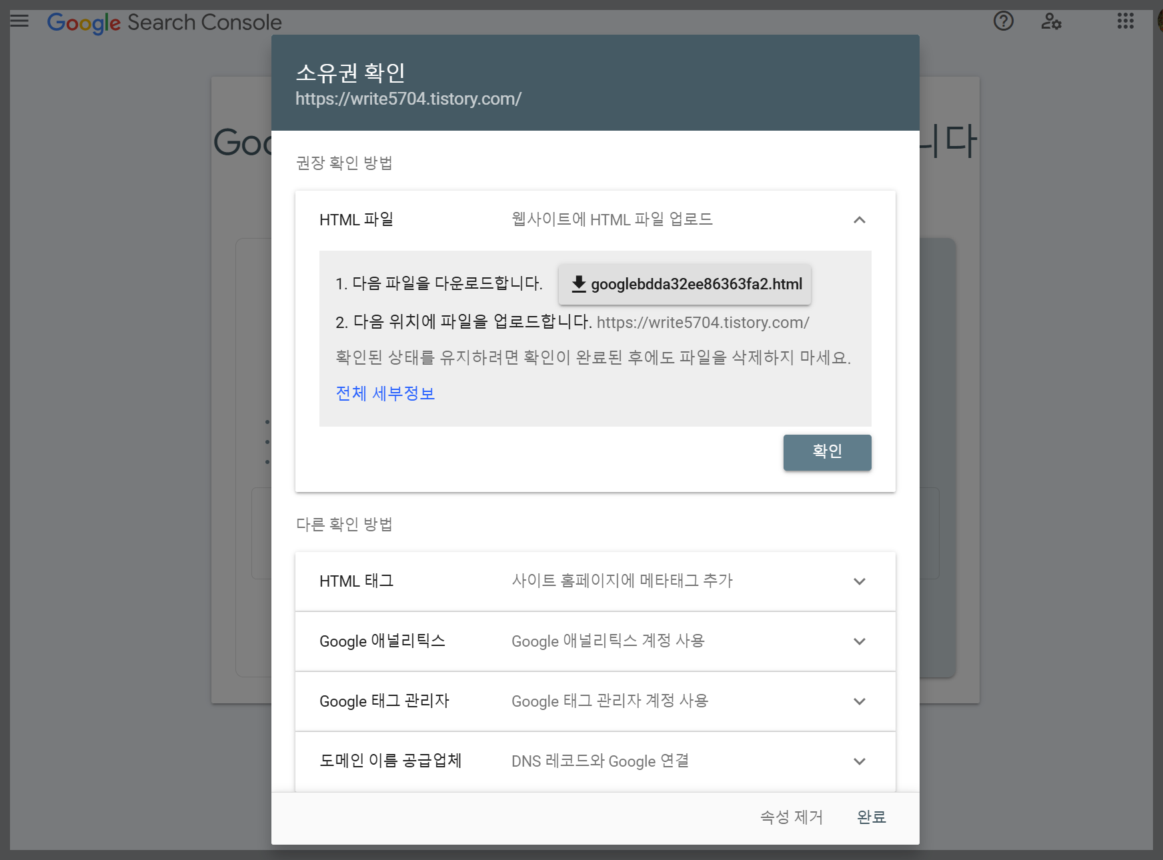Click the 완료 button
Screen dimensions: 1163x860
click(872, 817)
